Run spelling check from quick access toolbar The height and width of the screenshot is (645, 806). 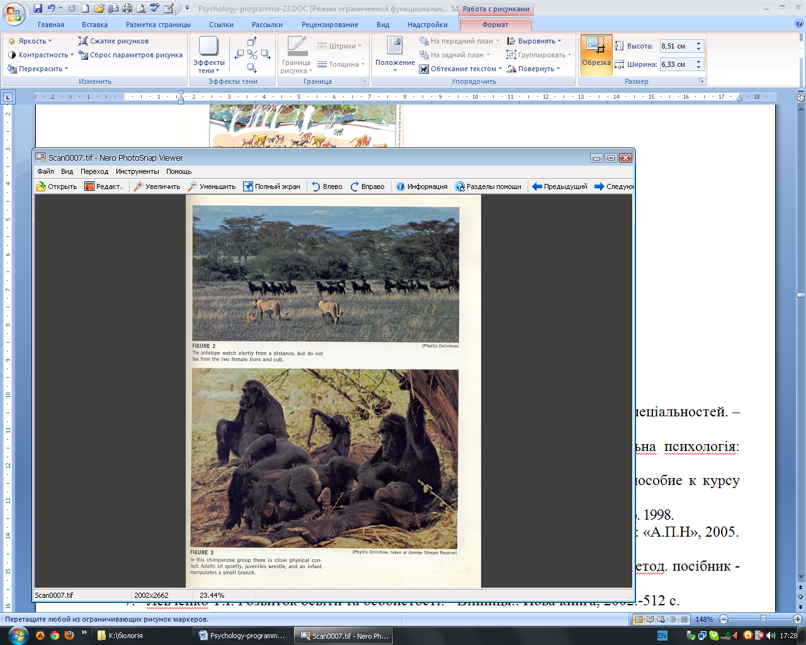click(155, 9)
